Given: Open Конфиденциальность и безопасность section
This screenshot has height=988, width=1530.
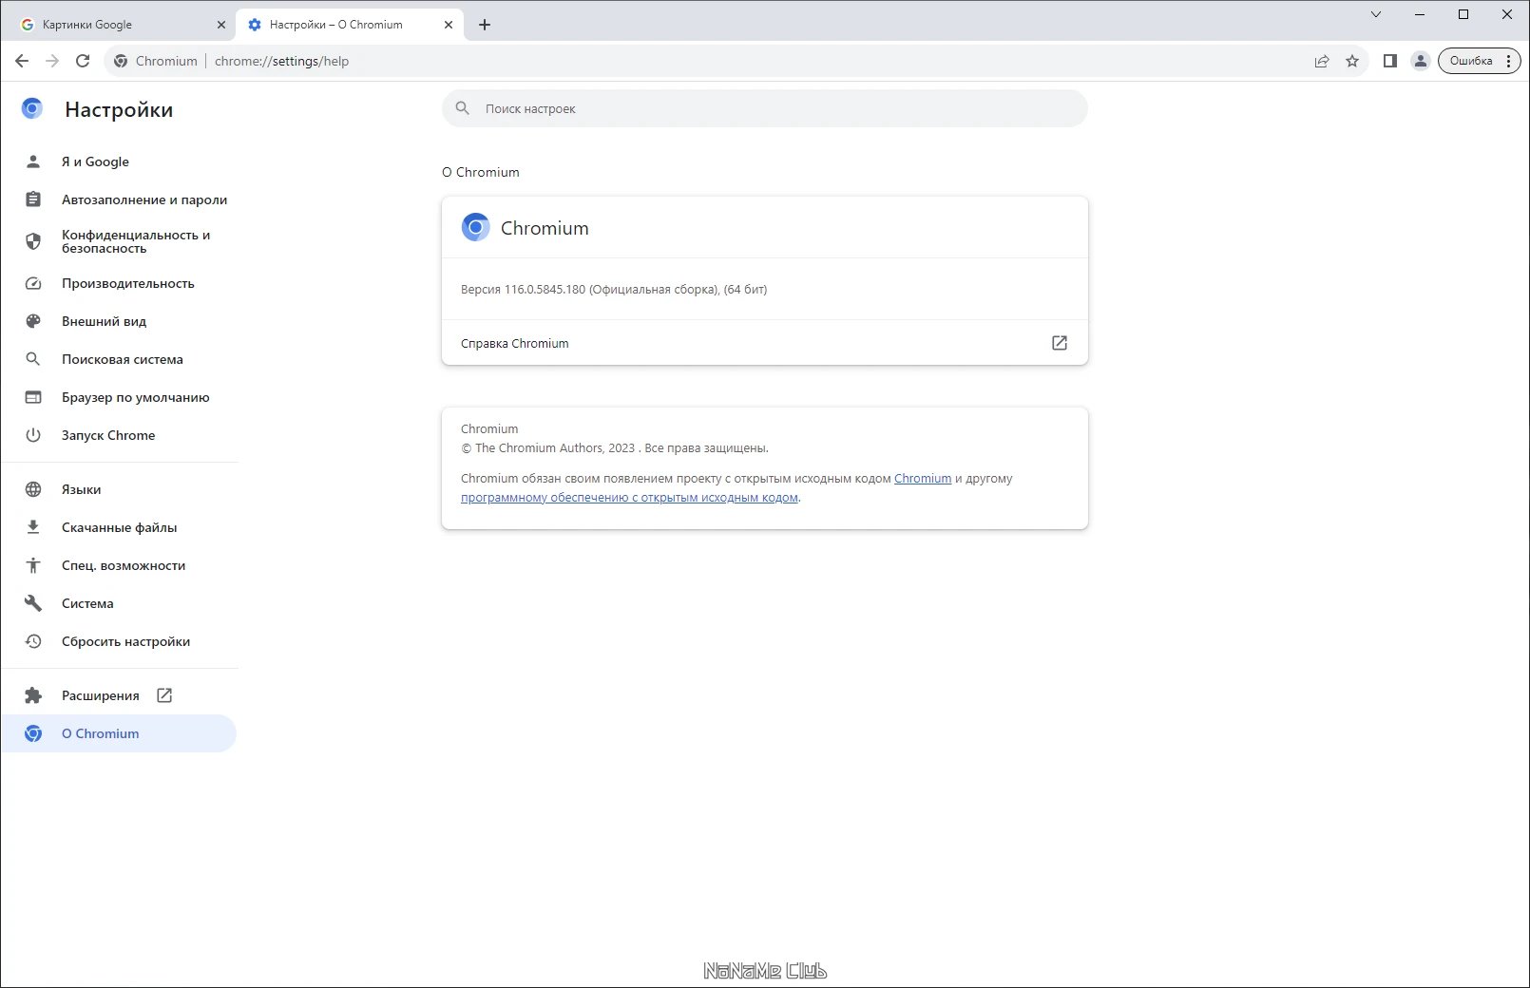Looking at the screenshot, I should pos(119,241).
